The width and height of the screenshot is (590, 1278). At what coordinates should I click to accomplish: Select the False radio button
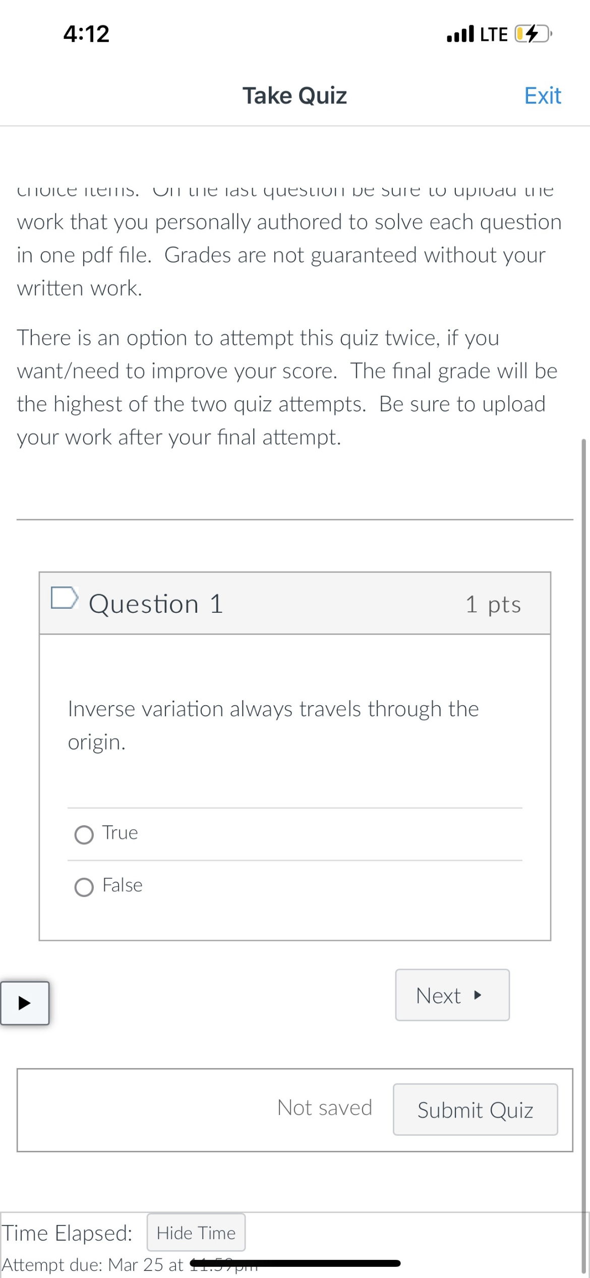coord(84,887)
